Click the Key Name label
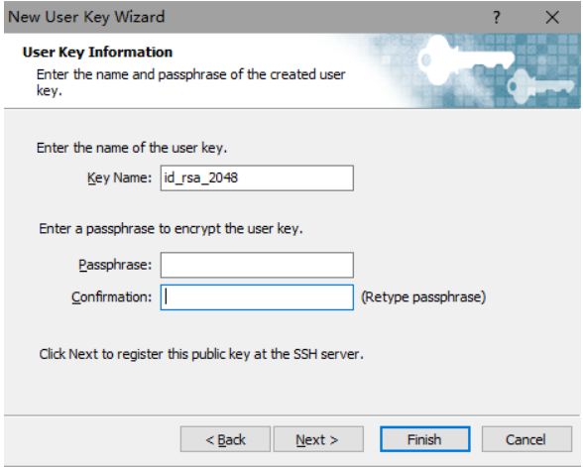 point(119,178)
